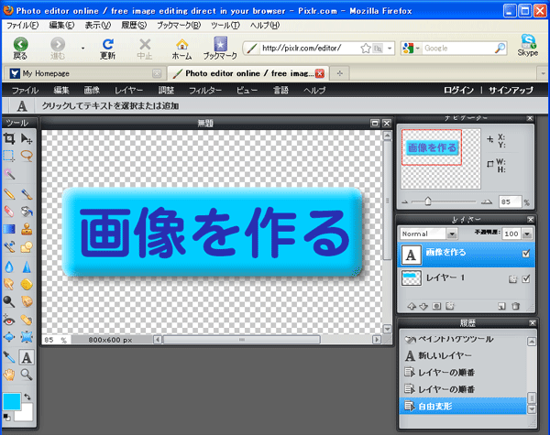Viewport: 550px width, 435px height.
Task: Click the Firefox 戻る back button
Action: point(20,49)
